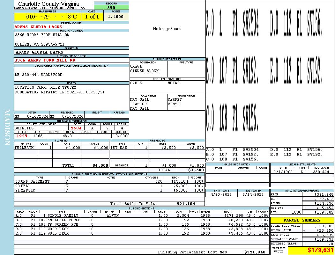Screen dimensions: 335x255
Task: Select the DEP value $167,412
Action: (x=324, y=199)
